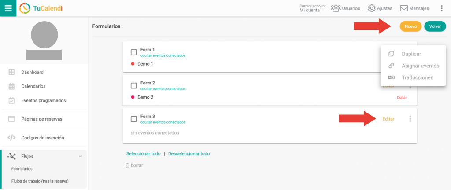Hide connected events for Form 1
Image resolution: width=451 pixels, height=190 pixels.
point(163,55)
